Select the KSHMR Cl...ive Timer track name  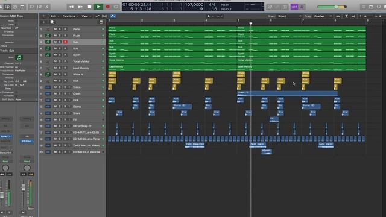pyautogui.click(x=86, y=139)
